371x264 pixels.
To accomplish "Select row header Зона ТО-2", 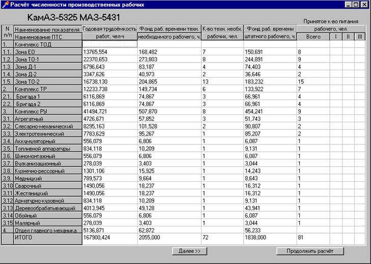I will (x=48, y=81).
